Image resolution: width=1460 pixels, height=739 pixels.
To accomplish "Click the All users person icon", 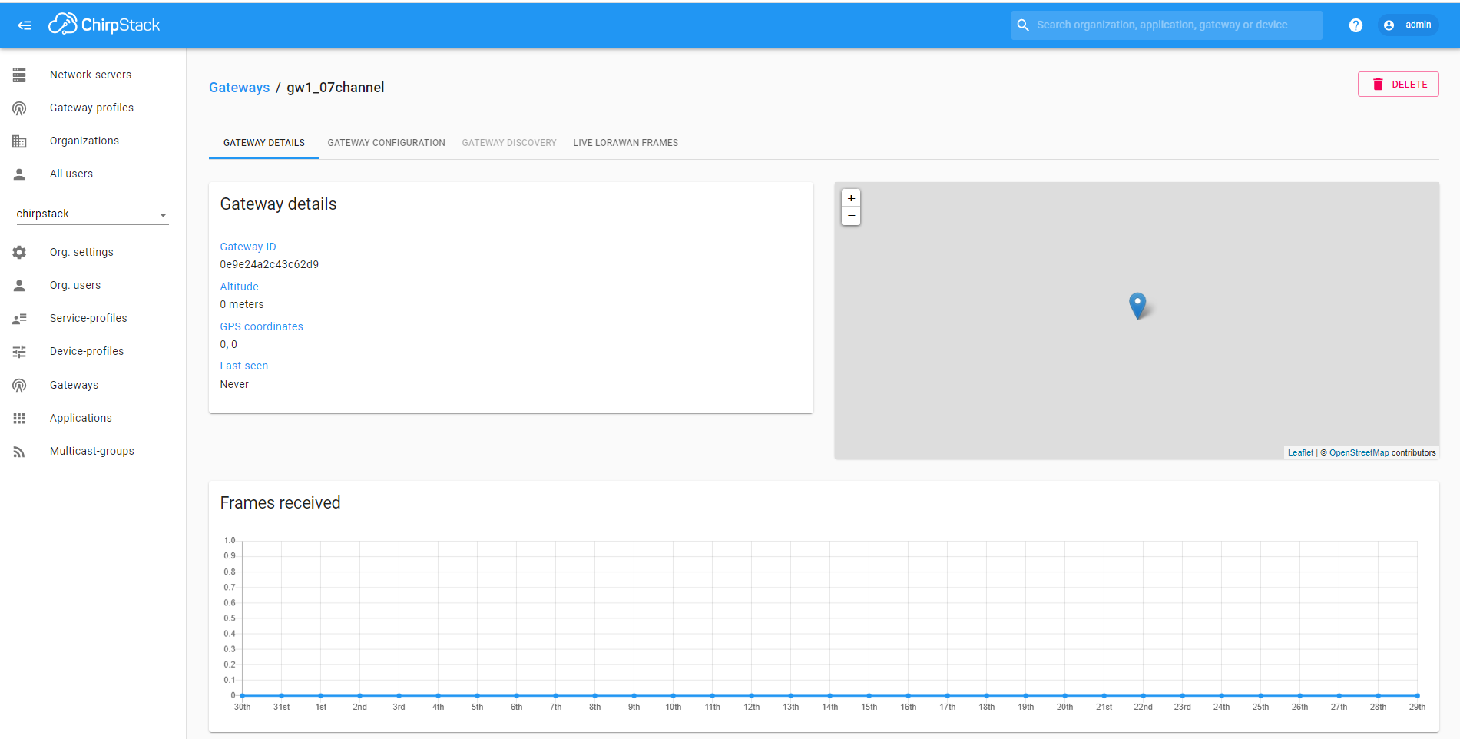I will 19,174.
